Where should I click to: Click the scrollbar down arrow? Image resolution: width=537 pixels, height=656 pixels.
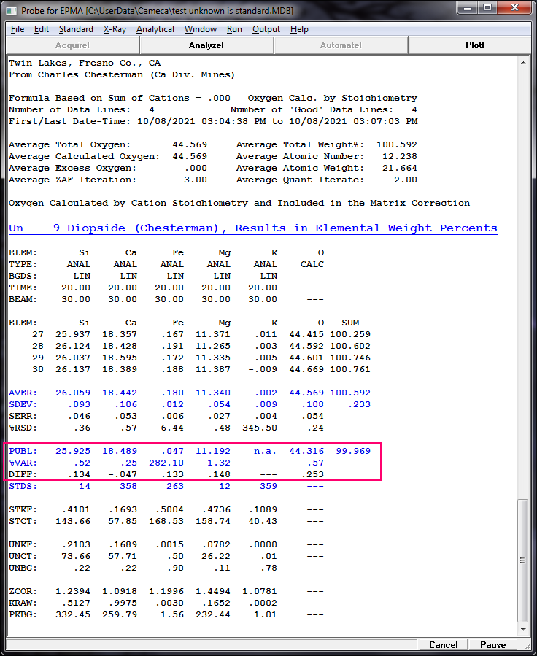click(523, 630)
